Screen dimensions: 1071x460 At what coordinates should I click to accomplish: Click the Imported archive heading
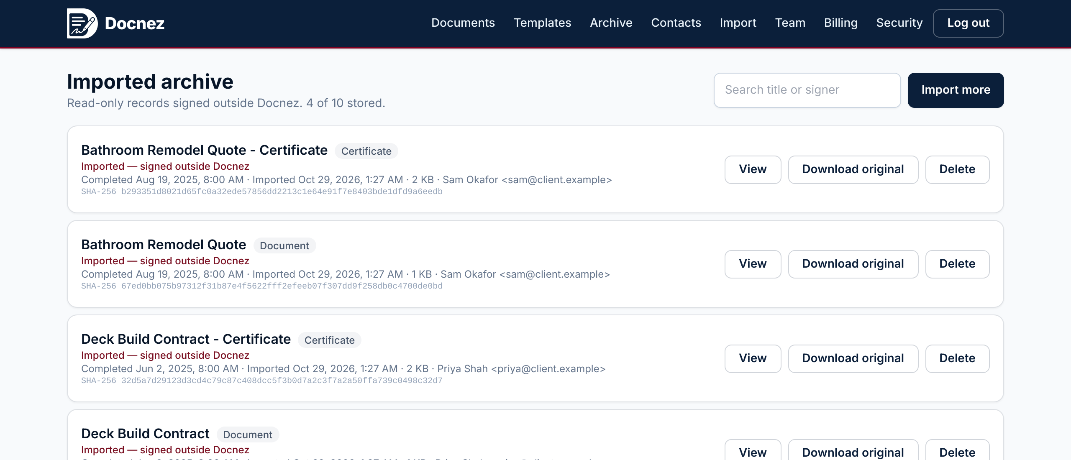[x=150, y=82]
